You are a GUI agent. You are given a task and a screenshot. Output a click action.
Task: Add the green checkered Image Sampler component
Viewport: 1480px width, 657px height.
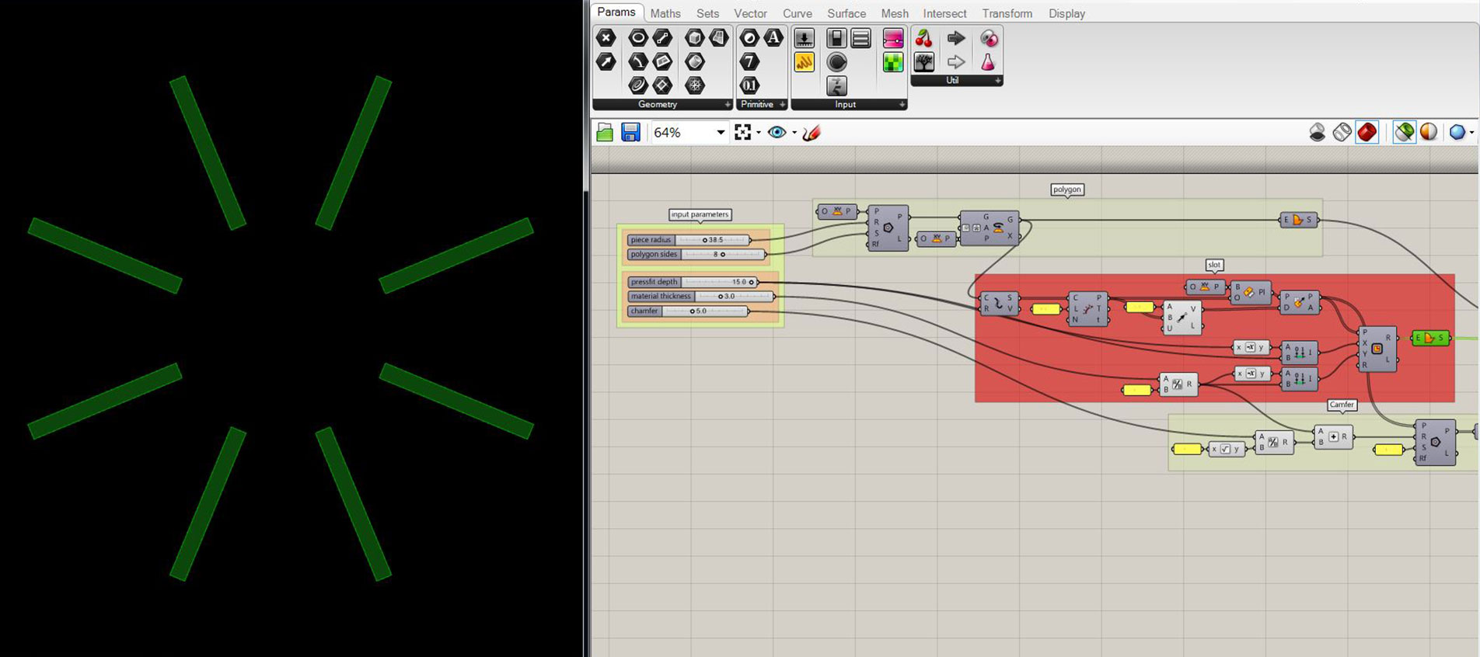[893, 62]
